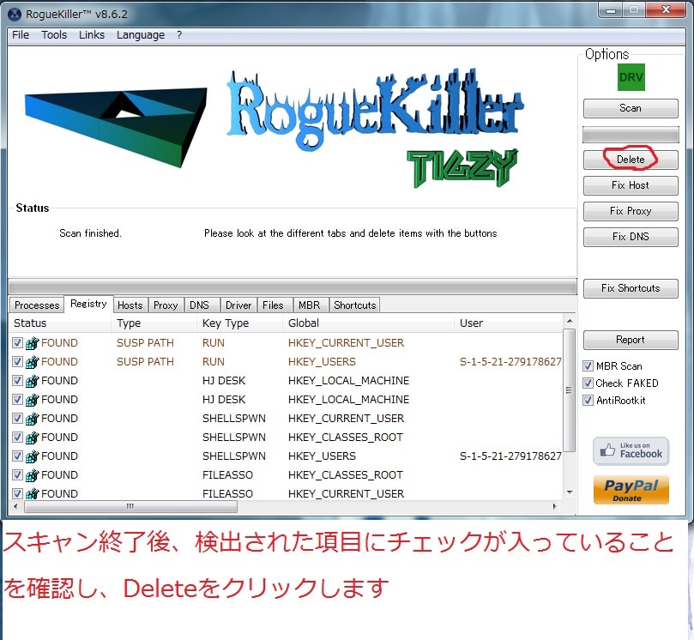Viewport: 694px width, 640px height.
Task: Toggle checkbox for HKEY_CURRENT_USER SHELLSPWN entry
Action: tap(17, 419)
